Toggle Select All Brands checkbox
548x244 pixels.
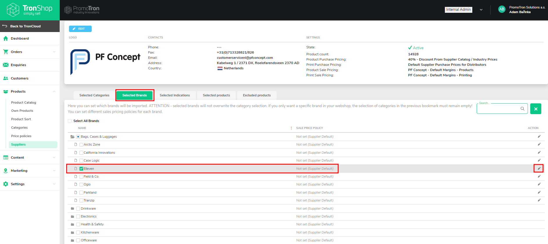click(70, 121)
